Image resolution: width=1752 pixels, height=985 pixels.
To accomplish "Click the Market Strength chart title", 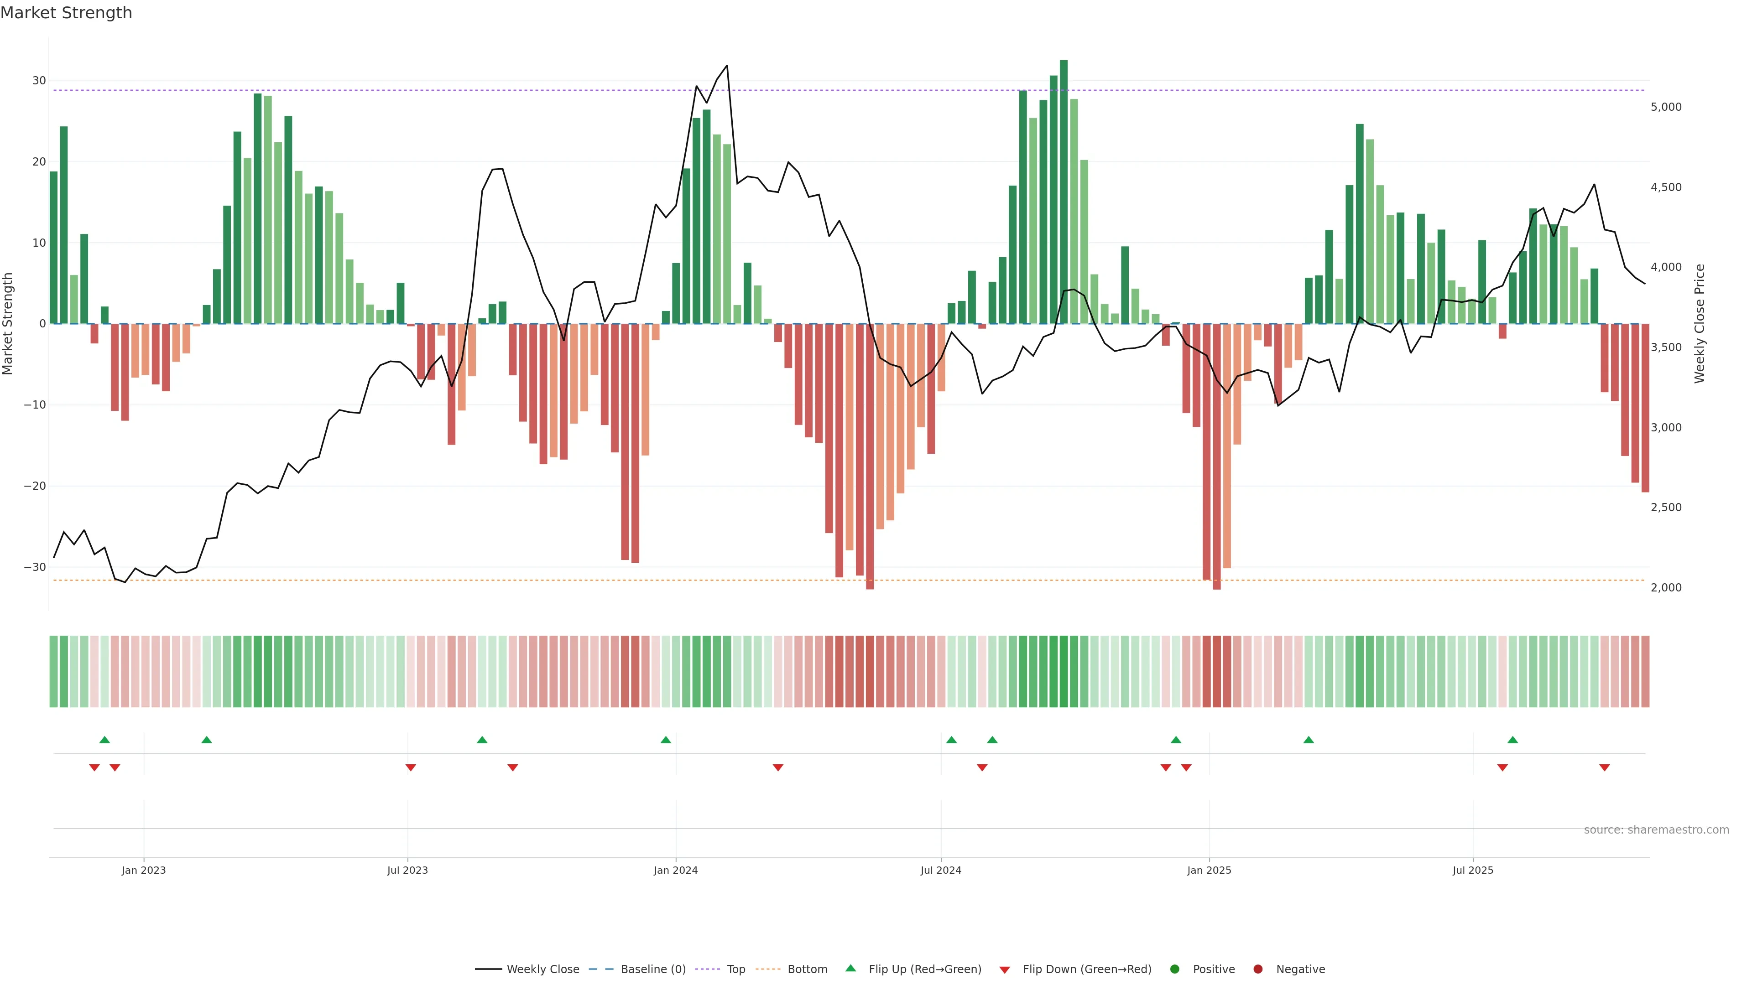I will pyautogui.click(x=66, y=13).
